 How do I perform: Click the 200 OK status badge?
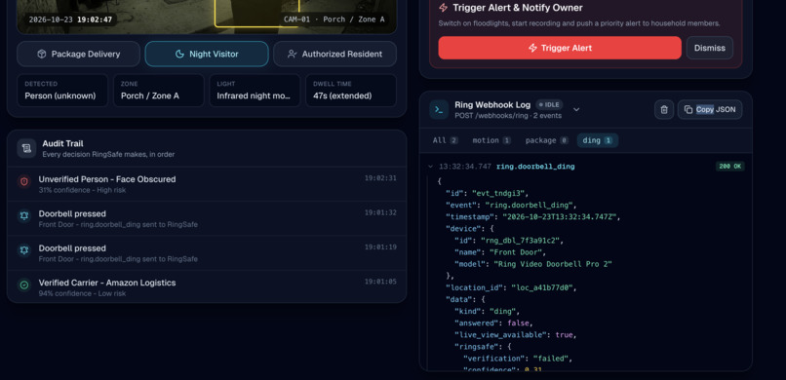point(729,167)
